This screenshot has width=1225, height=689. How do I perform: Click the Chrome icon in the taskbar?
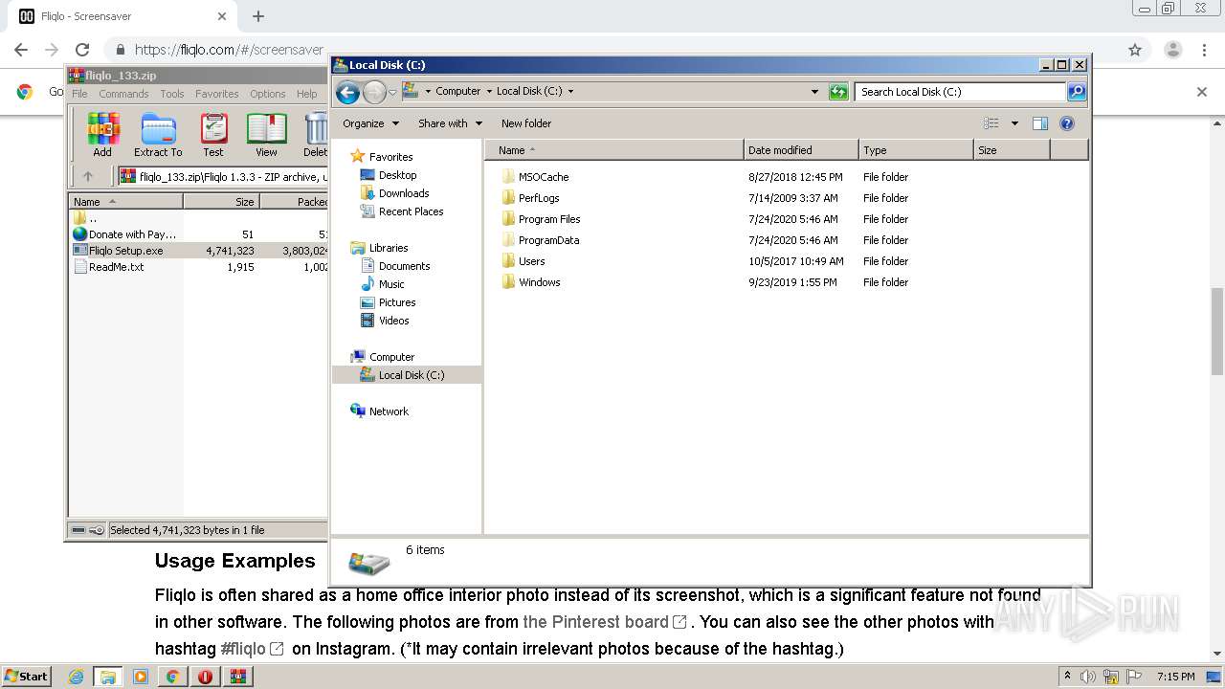click(172, 677)
